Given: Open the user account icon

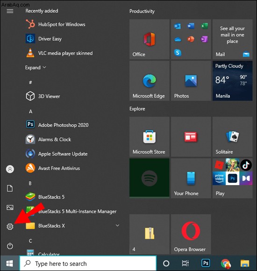Looking at the screenshot, I should pyautogui.click(x=10, y=169).
